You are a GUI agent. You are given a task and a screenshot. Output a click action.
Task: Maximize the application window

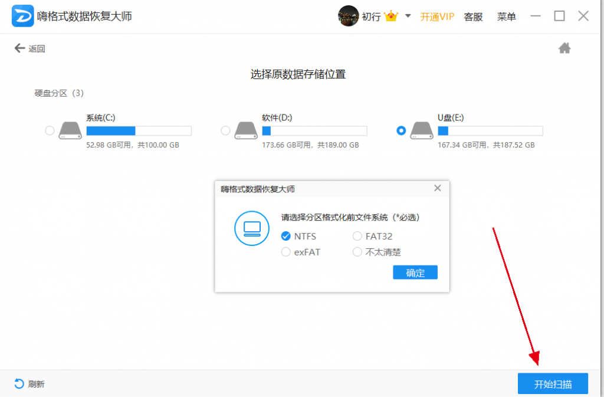pos(559,16)
